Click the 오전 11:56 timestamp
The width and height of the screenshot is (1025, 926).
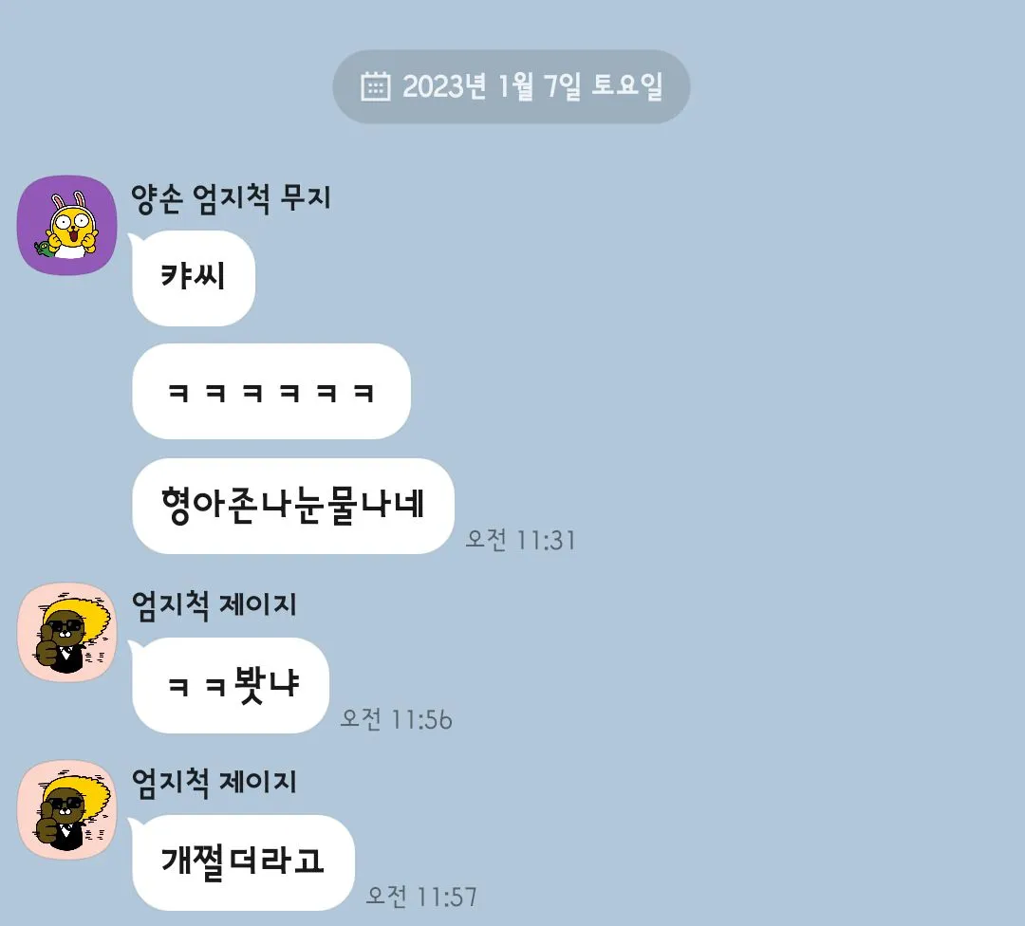(396, 719)
